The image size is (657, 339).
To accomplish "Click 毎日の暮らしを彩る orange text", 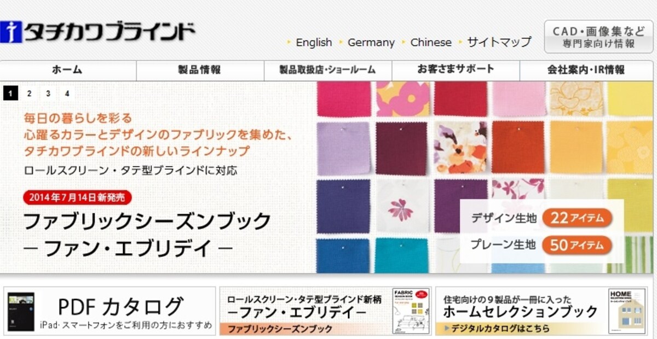I will (x=78, y=118).
